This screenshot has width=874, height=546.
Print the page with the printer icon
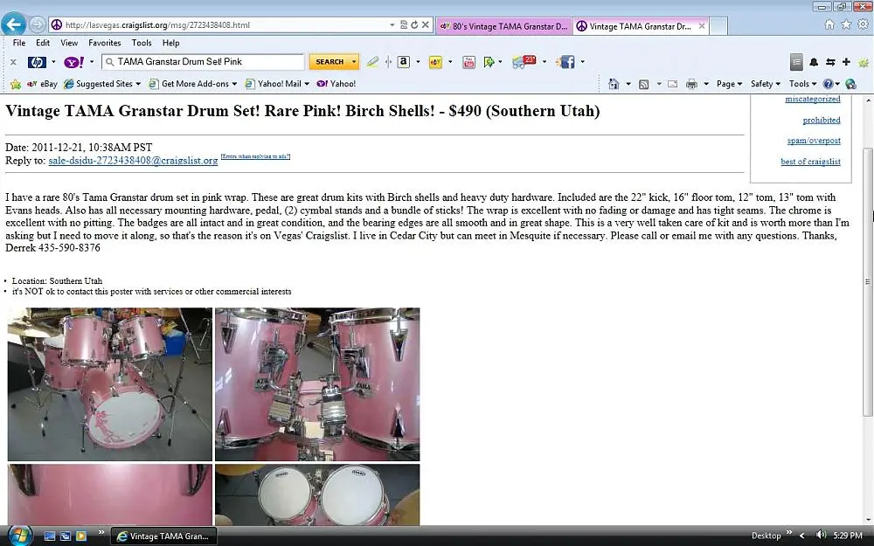(691, 84)
